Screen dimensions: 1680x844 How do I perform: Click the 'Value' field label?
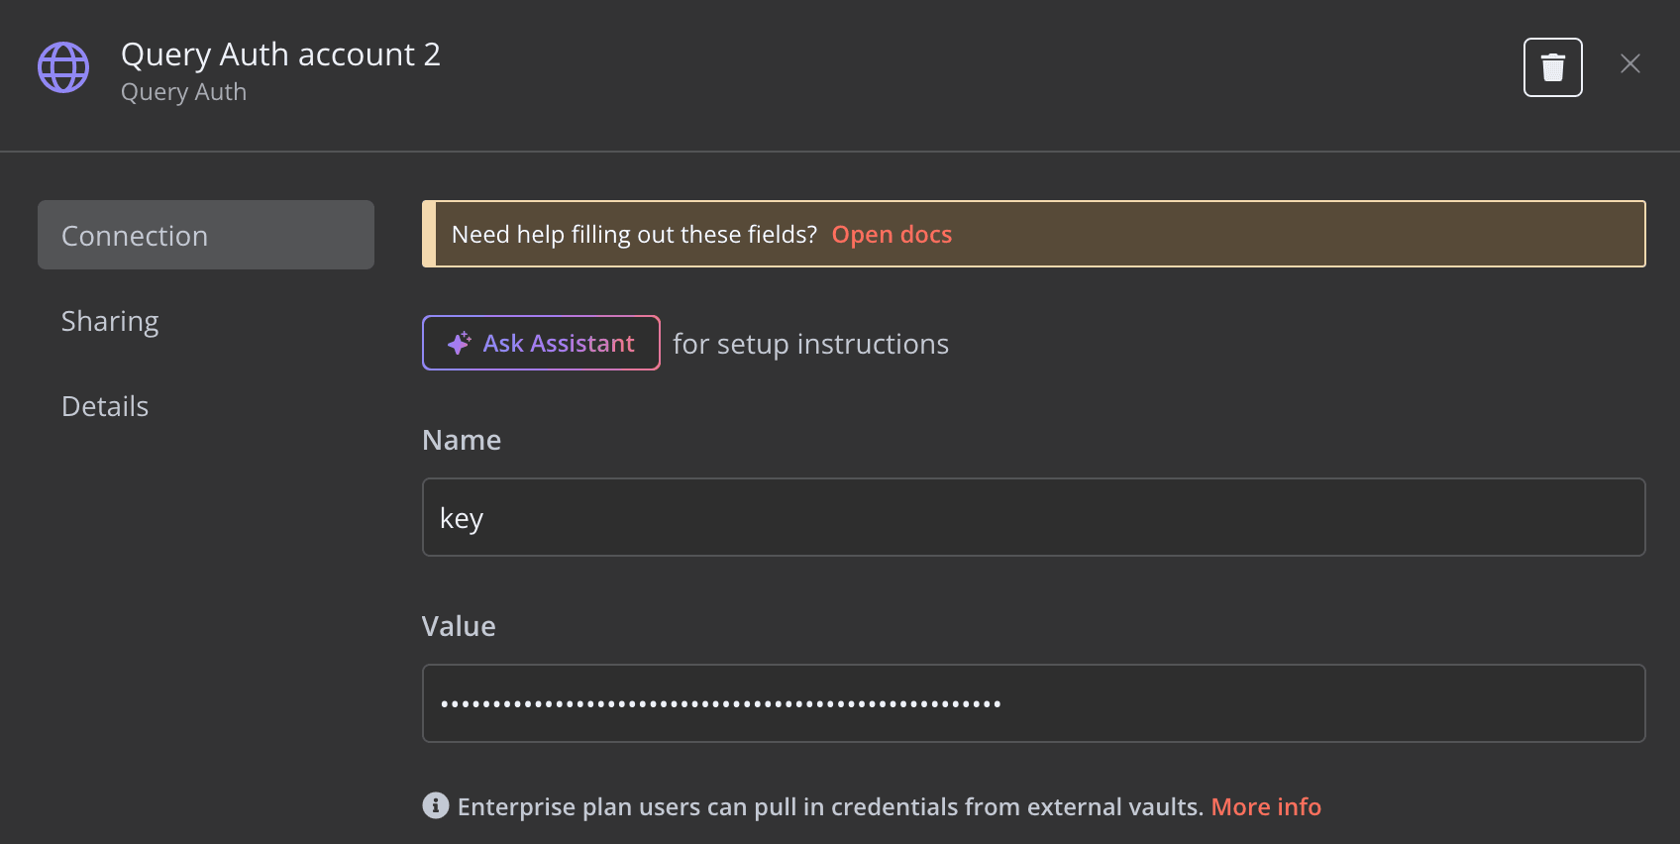tap(459, 626)
